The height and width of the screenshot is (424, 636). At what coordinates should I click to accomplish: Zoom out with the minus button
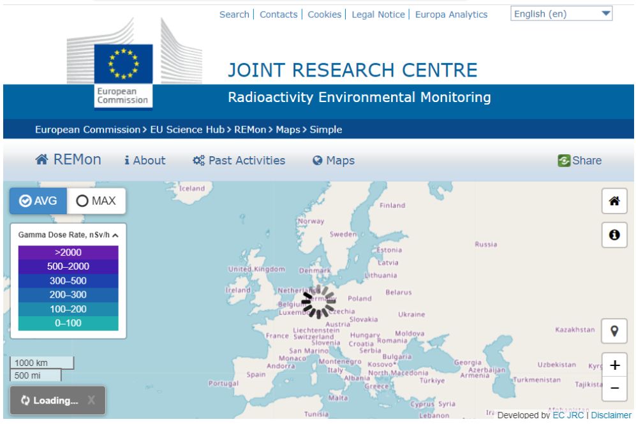[614, 388]
